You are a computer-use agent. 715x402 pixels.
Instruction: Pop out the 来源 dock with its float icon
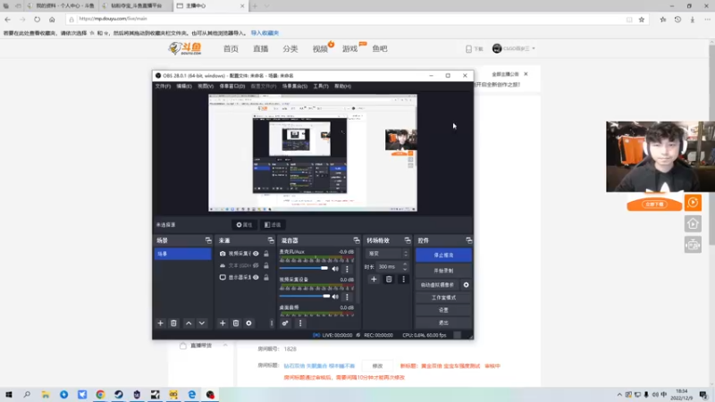(x=271, y=240)
